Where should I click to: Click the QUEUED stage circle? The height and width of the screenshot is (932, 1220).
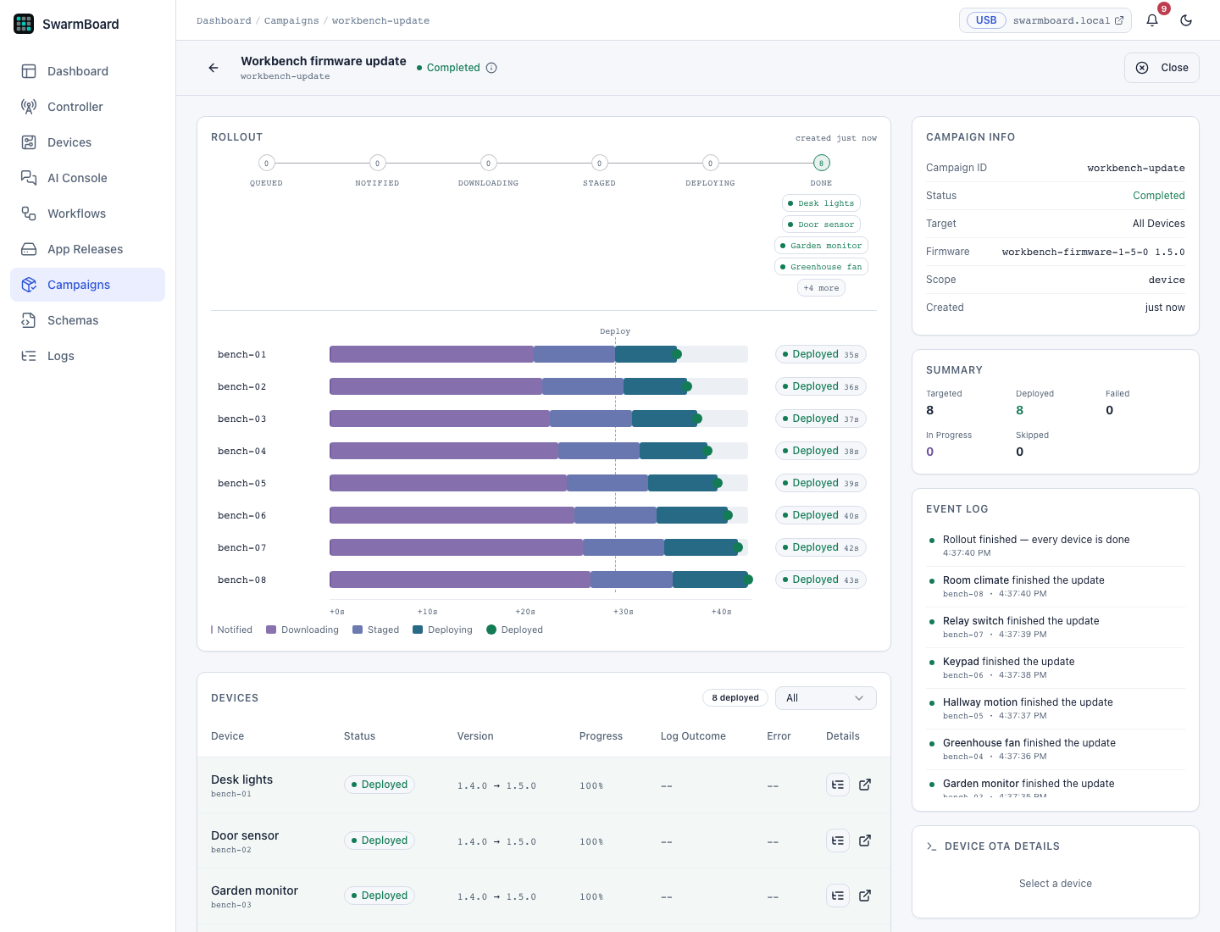pyautogui.click(x=266, y=164)
